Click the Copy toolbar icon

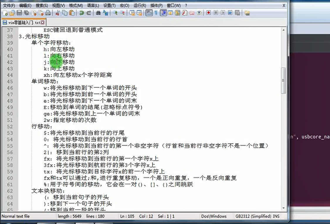(x=65, y=13)
